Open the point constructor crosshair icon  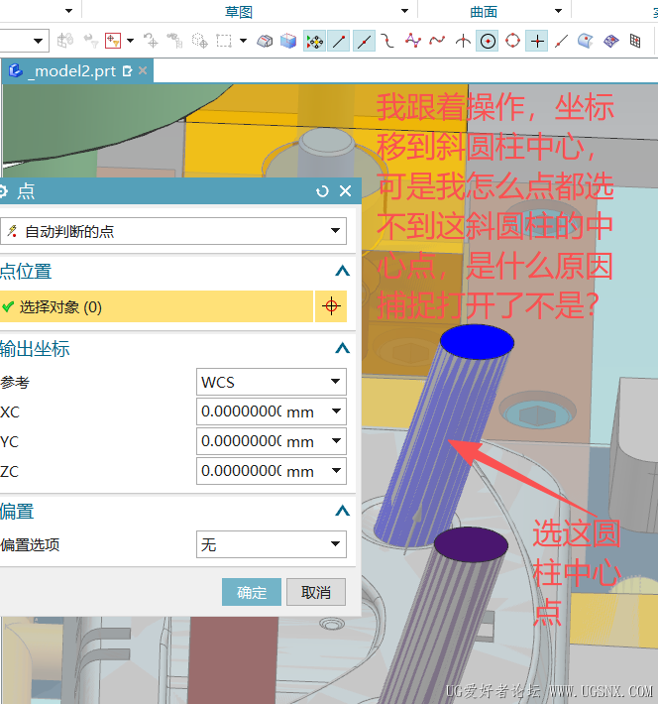[x=331, y=307]
